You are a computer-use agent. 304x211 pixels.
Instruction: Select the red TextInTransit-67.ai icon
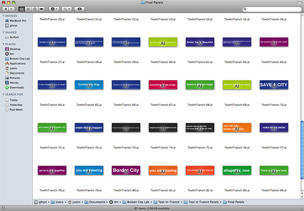[x=163, y=85]
